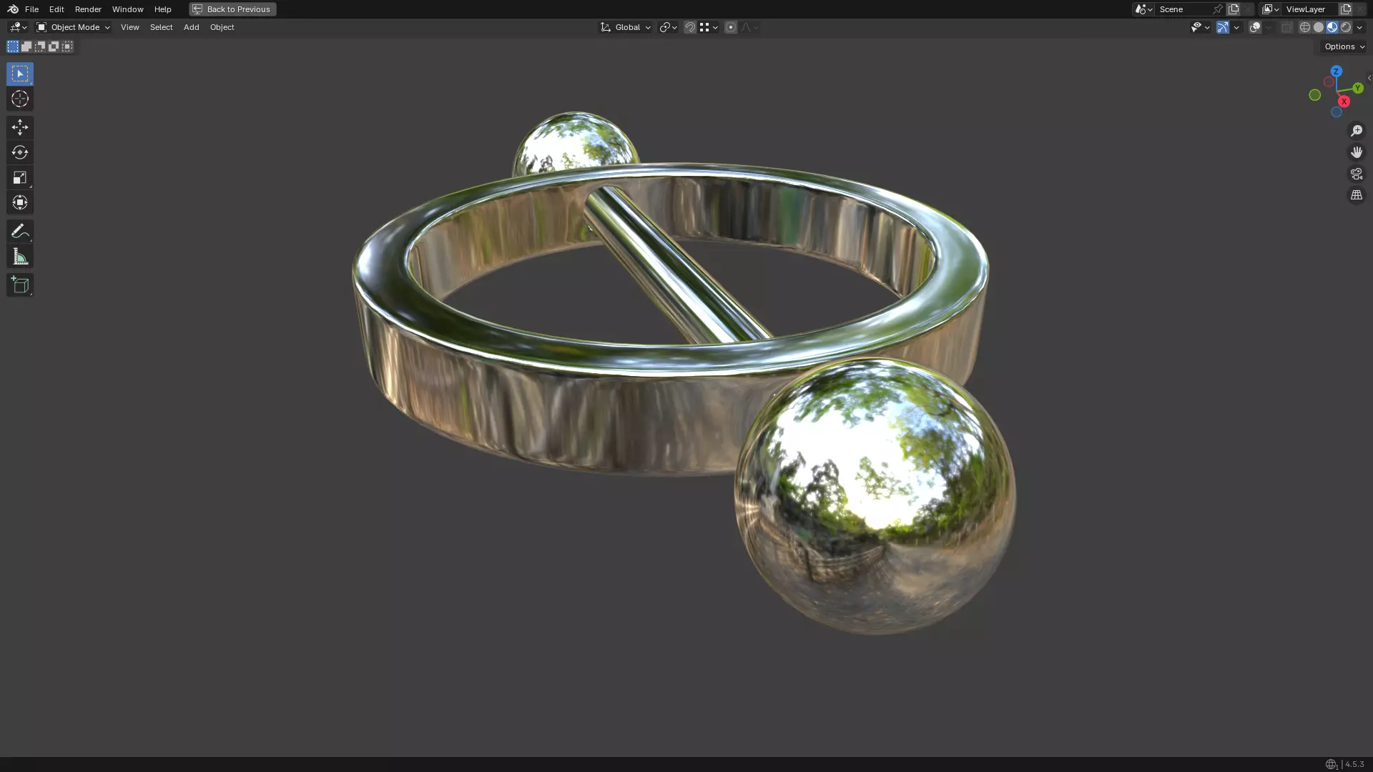Viewport: 1373px width, 772px height.
Task: Switch to solid viewport shading
Action: click(x=1319, y=27)
